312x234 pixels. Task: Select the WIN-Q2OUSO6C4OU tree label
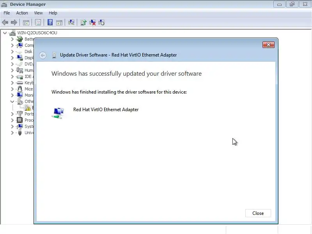(37, 33)
